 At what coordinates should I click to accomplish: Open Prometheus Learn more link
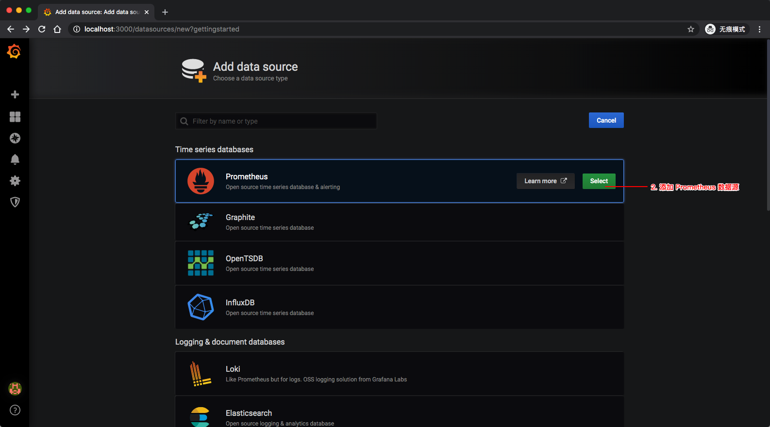[545, 181]
